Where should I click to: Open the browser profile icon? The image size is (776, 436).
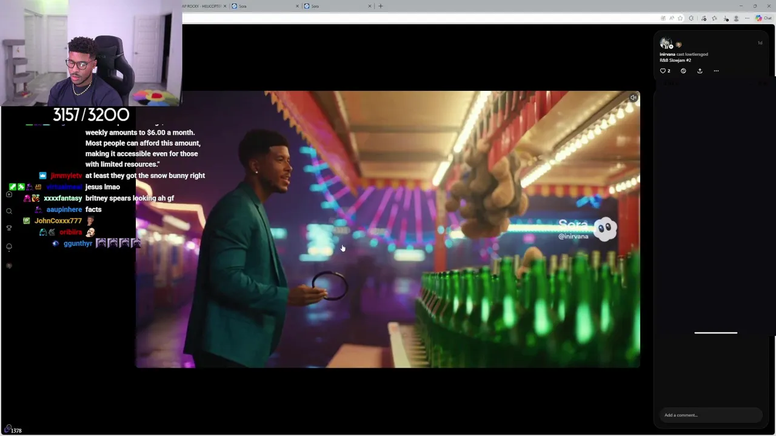tap(736, 18)
